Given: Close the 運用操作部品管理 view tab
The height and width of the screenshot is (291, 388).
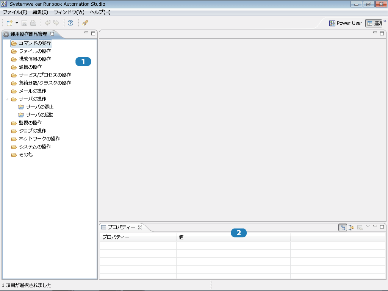Looking at the screenshot, I should coord(52,34).
